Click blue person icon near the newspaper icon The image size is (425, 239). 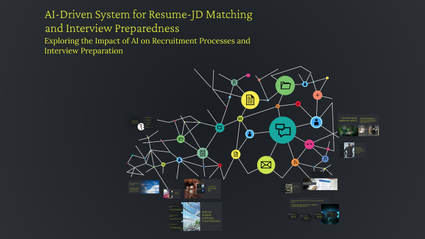179,160
